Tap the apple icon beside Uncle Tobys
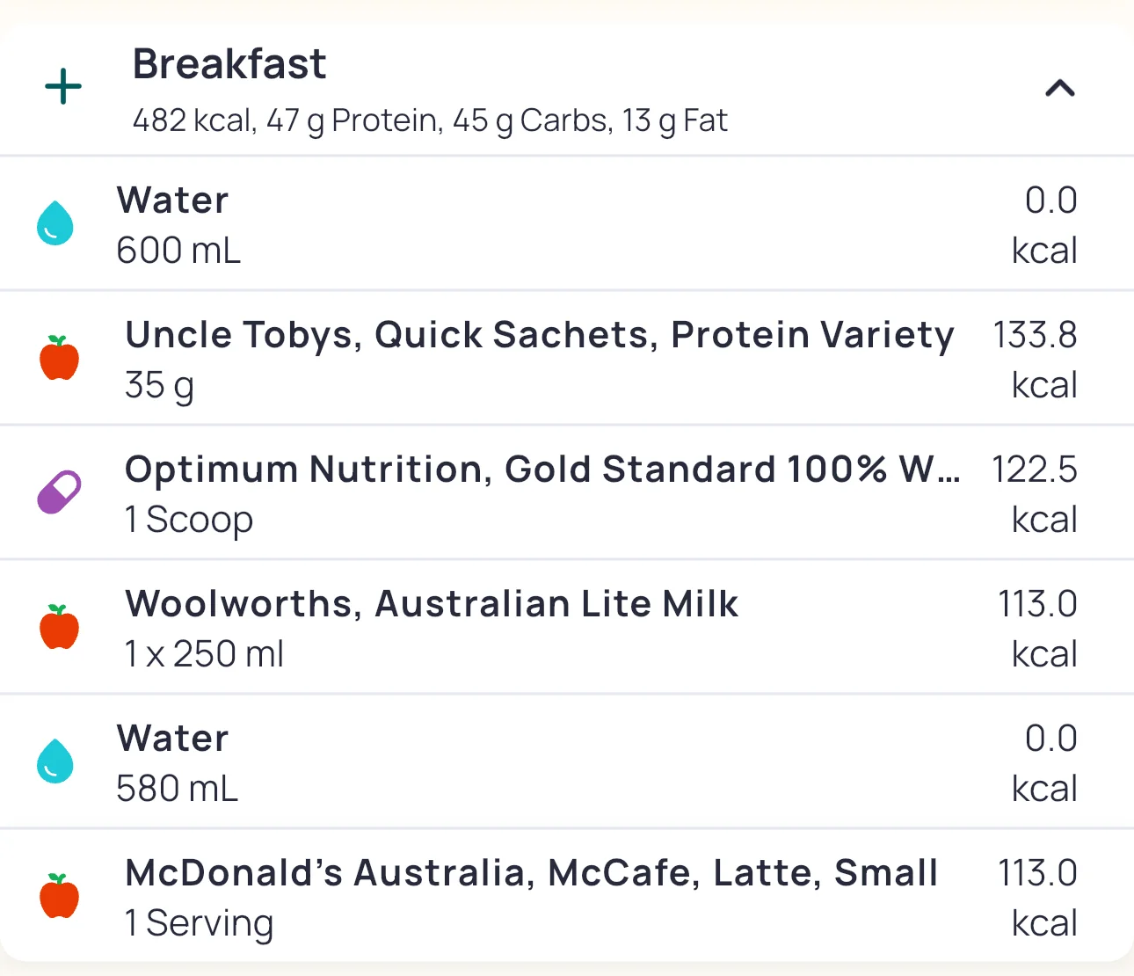Image resolution: width=1134 pixels, height=976 pixels. point(59,358)
